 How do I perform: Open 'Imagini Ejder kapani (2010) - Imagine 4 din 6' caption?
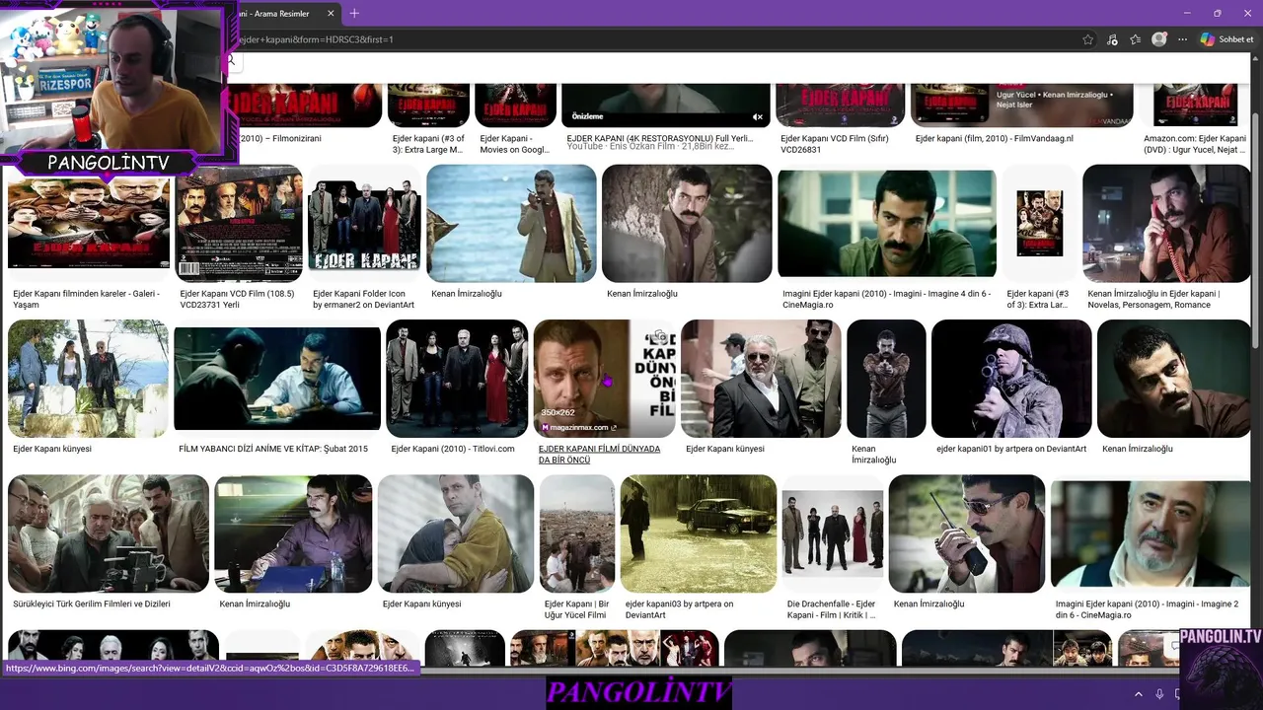point(886,299)
